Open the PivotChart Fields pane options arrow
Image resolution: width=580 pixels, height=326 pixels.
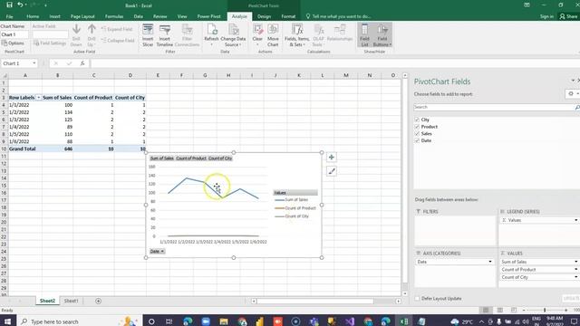coord(573,81)
